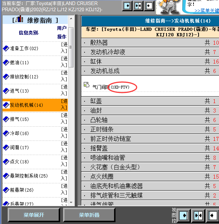219x224 pixels.
Task: Click the 维修指南 panel header
Action: point(35,20)
